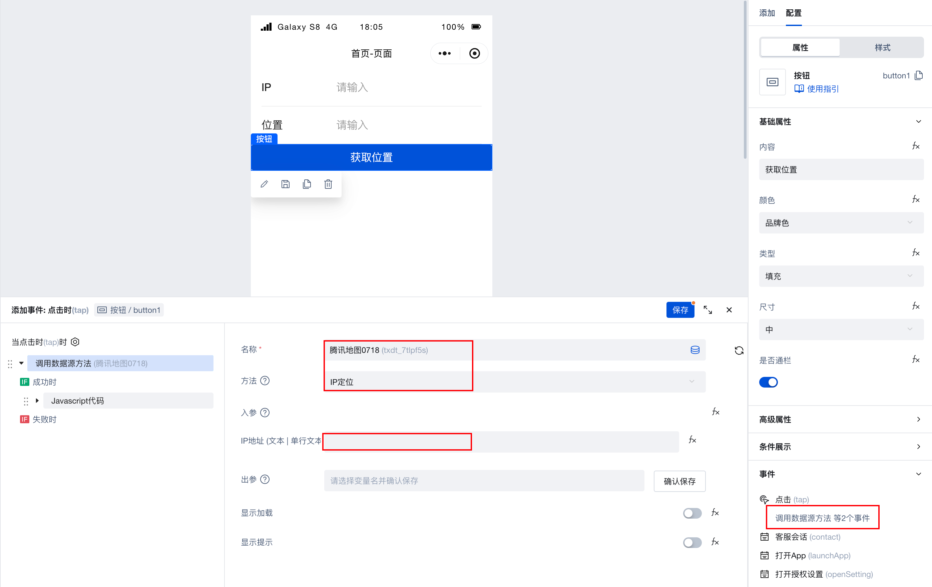Screen dimensions: 932x587
Task: Open the 使用指引 link
Action: [816, 89]
